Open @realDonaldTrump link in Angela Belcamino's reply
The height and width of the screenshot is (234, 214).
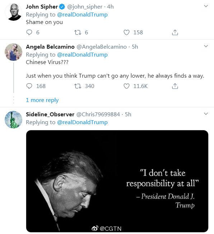click(x=82, y=55)
